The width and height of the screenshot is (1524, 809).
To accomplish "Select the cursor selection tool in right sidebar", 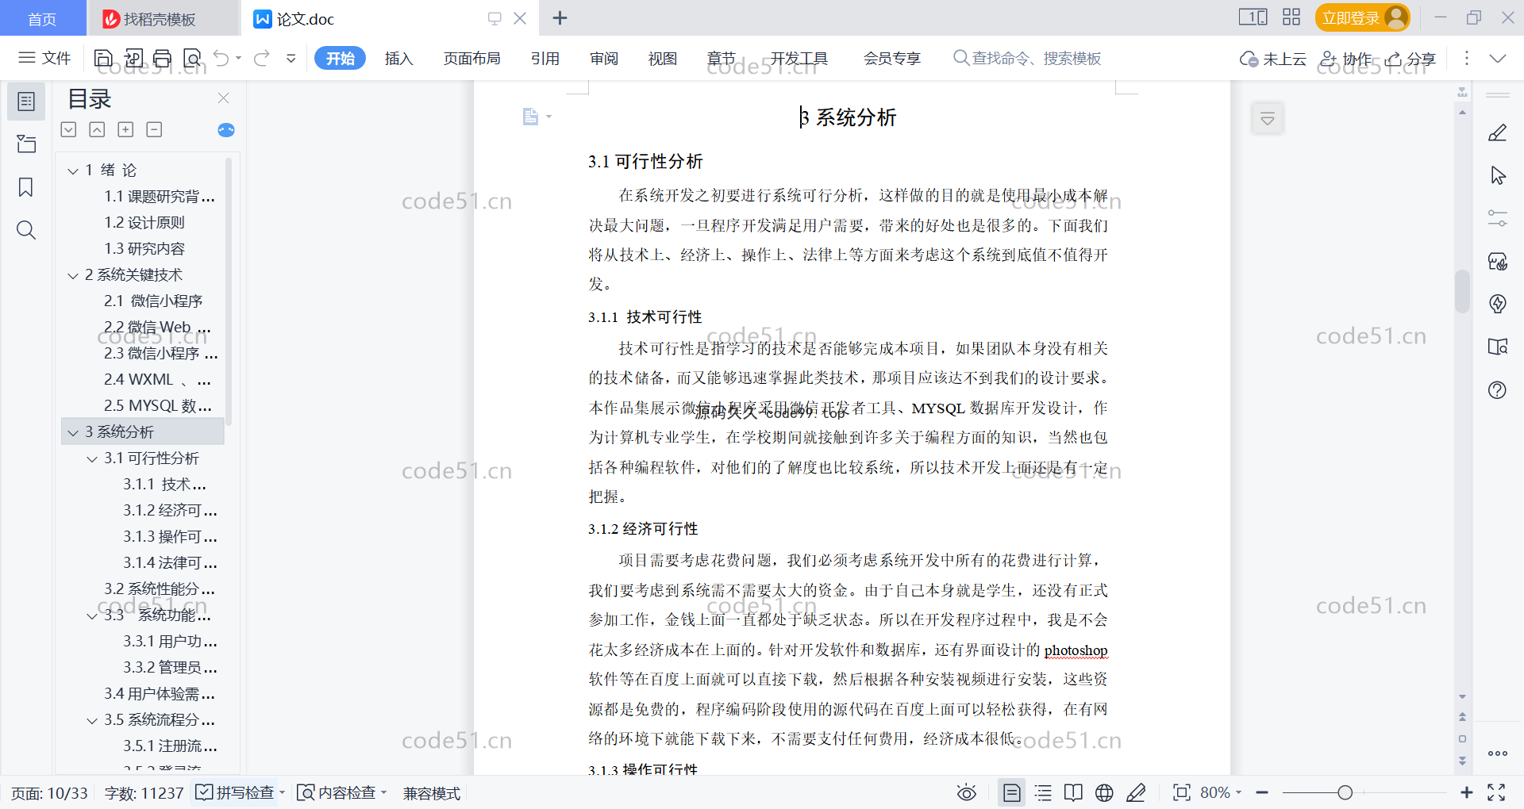I will pos(1497,175).
